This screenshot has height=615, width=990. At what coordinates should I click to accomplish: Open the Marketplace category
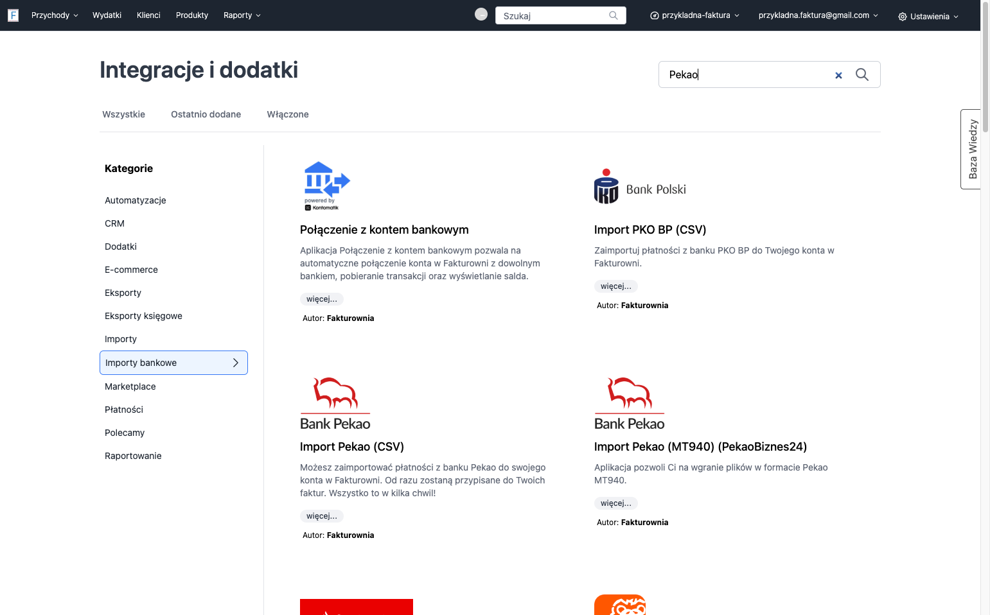pos(130,386)
